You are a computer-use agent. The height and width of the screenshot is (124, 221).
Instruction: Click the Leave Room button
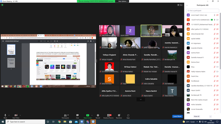177,116
